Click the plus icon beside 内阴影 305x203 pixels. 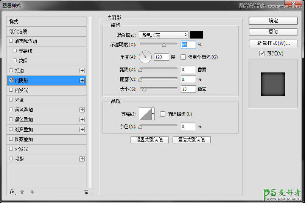point(82,80)
